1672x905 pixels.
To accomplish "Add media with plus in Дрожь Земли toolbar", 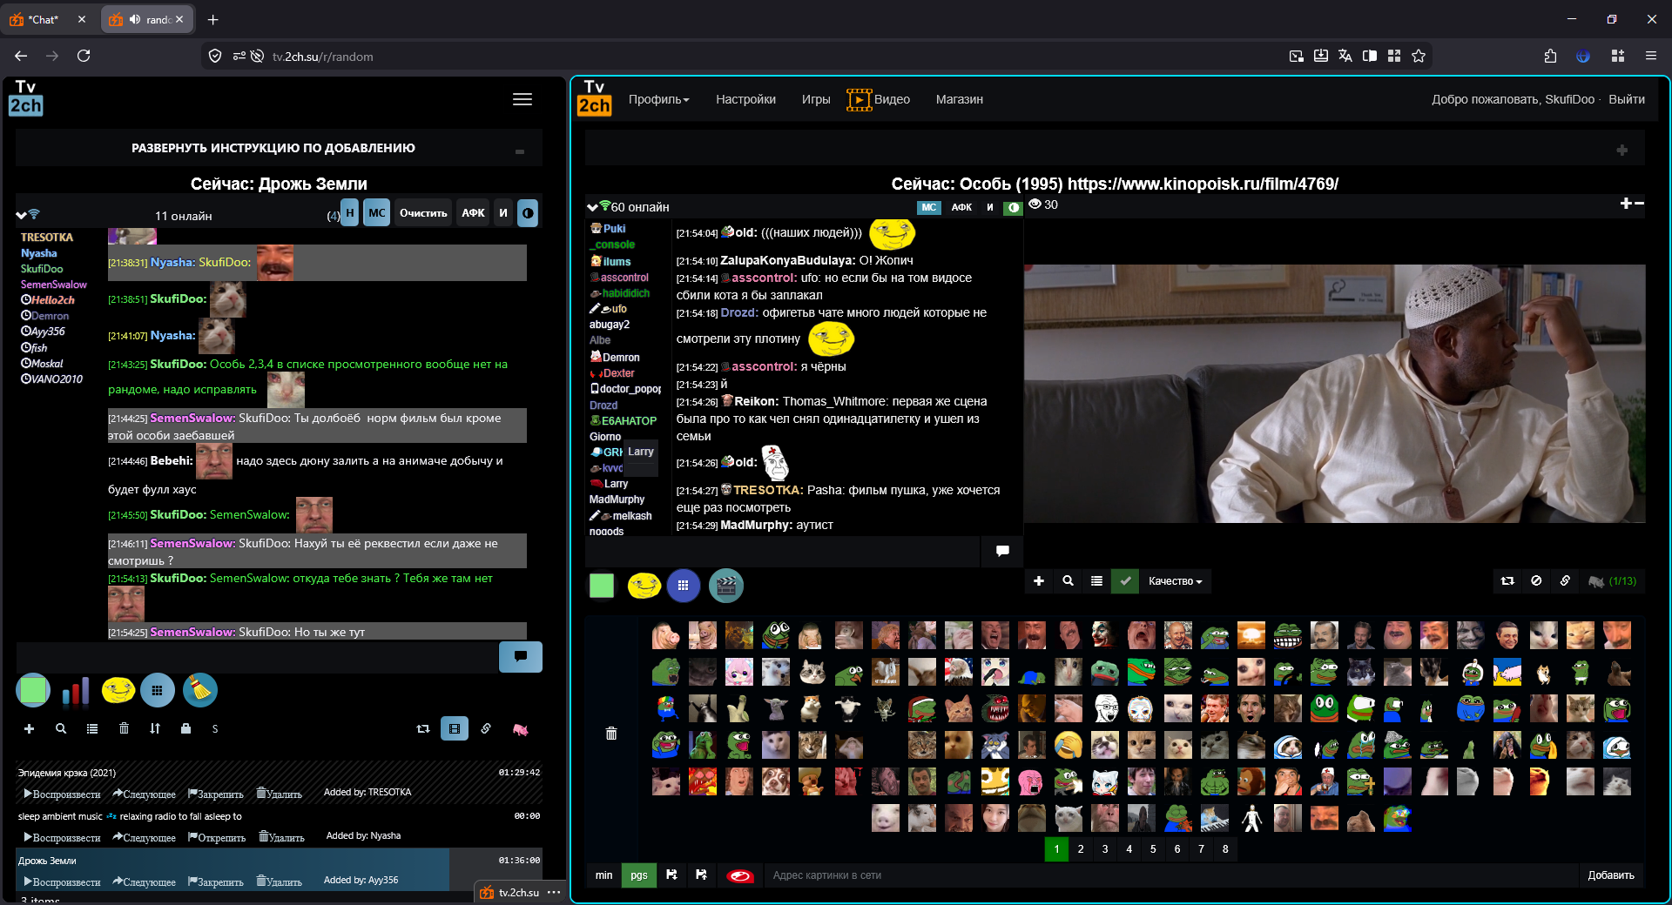I will (30, 728).
